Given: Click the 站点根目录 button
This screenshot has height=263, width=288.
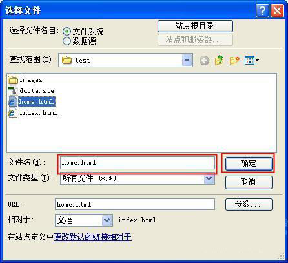Looking at the screenshot, I should pos(195,26).
